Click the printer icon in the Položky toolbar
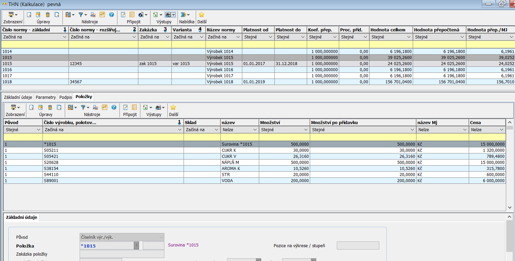This screenshot has width=515, height=261. click(x=158, y=107)
